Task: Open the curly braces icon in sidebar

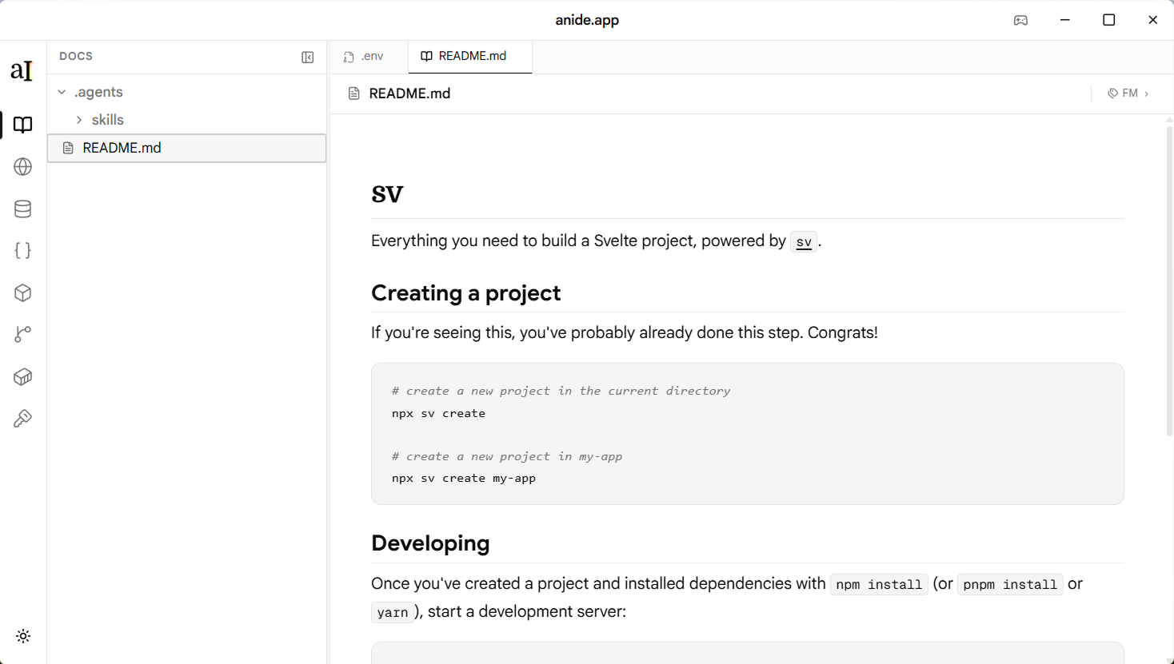Action: click(22, 251)
